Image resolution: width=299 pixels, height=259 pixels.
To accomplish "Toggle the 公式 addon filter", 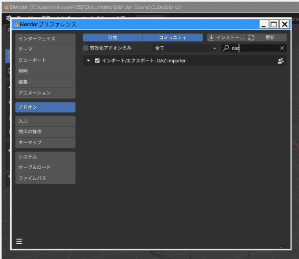I will pyautogui.click(x=113, y=37).
